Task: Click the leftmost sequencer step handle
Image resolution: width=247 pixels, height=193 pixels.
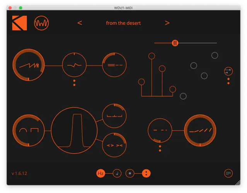Action: (141, 82)
